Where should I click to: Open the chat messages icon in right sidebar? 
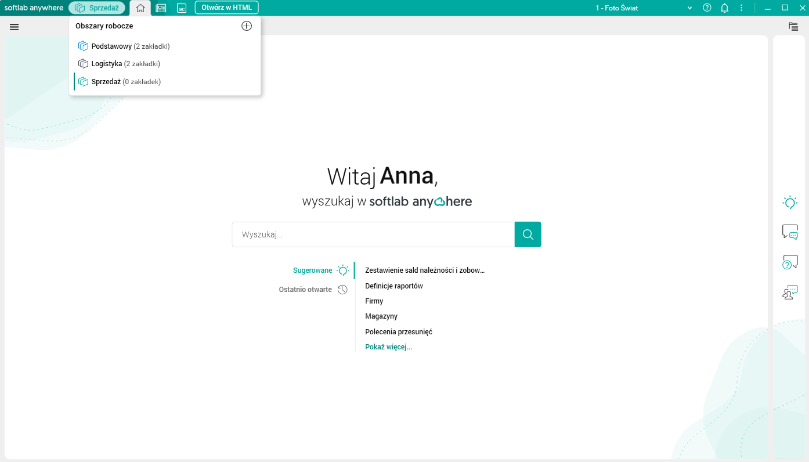pyautogui.click(x=790, y=232)
